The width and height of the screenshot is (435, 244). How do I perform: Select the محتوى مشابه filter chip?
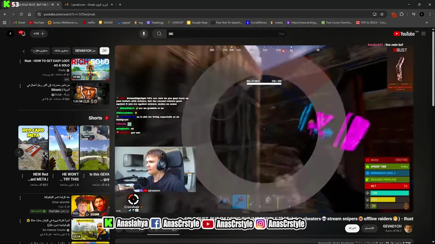pyautogui.click(x=62, y=50)
